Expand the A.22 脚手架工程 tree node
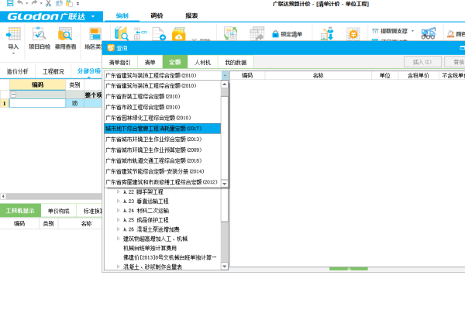 [119, 191]
